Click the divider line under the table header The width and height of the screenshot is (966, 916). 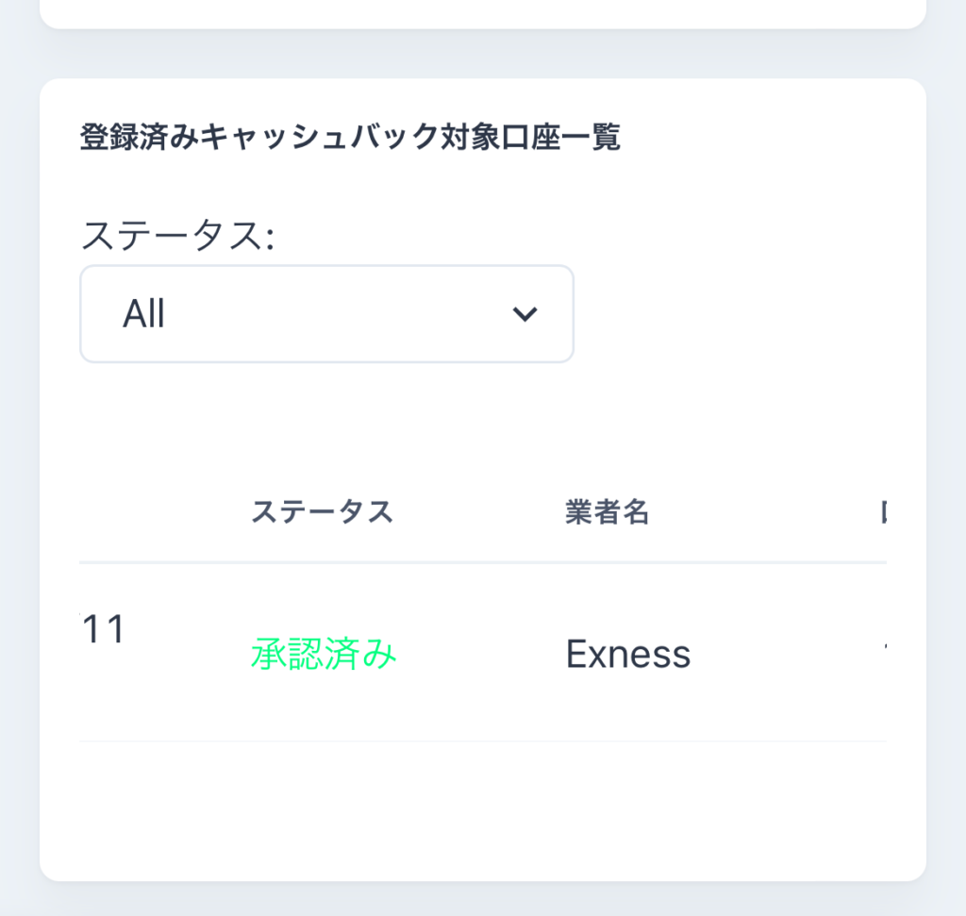pos(483,563)
